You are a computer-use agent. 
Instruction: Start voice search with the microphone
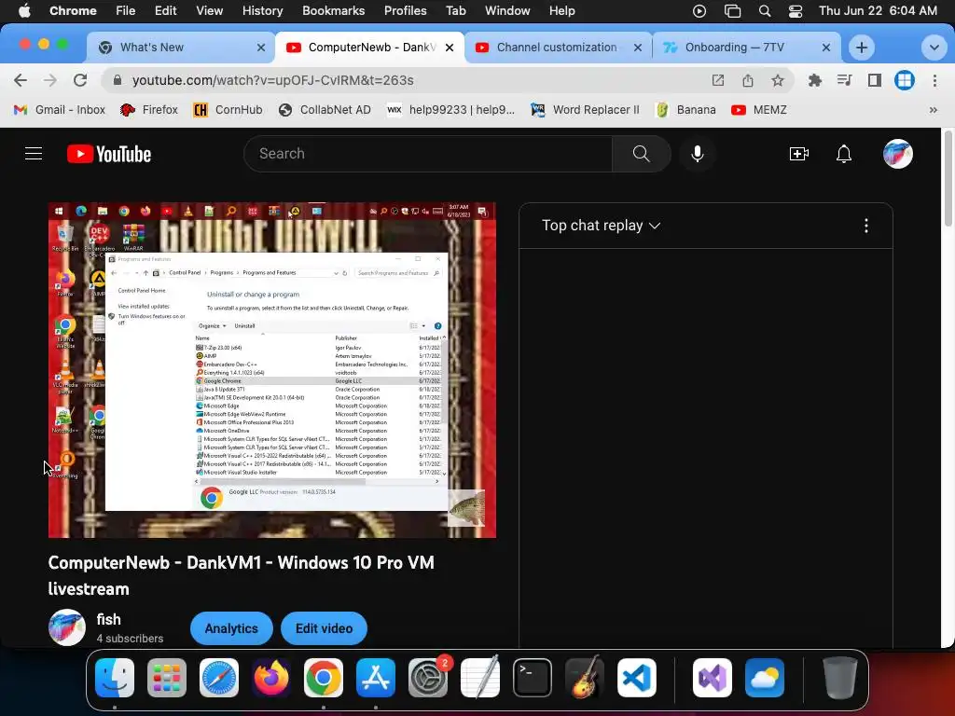[x=698, y=154]
